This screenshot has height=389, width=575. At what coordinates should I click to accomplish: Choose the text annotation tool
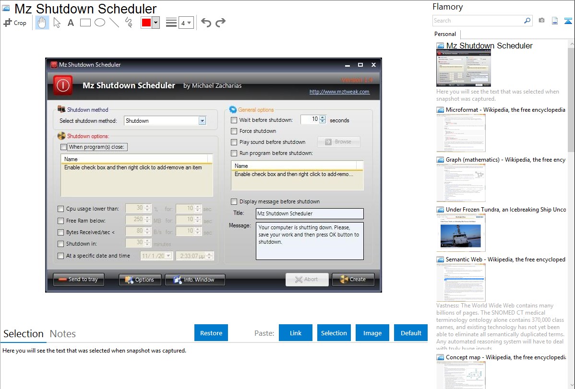(x=71, y=23)
